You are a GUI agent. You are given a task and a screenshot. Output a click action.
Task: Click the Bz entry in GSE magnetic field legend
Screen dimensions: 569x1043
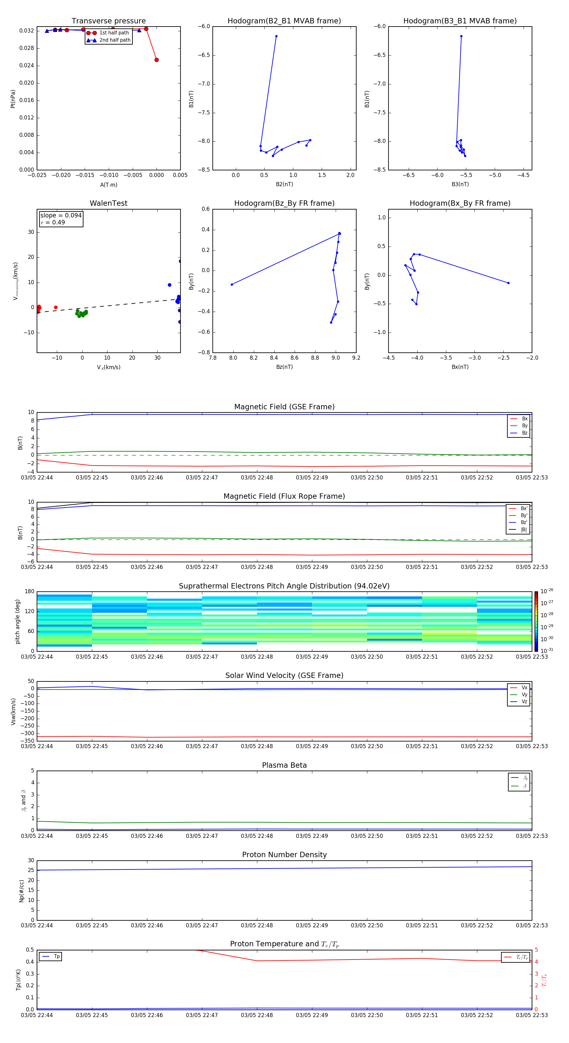[x=519, y=433]
